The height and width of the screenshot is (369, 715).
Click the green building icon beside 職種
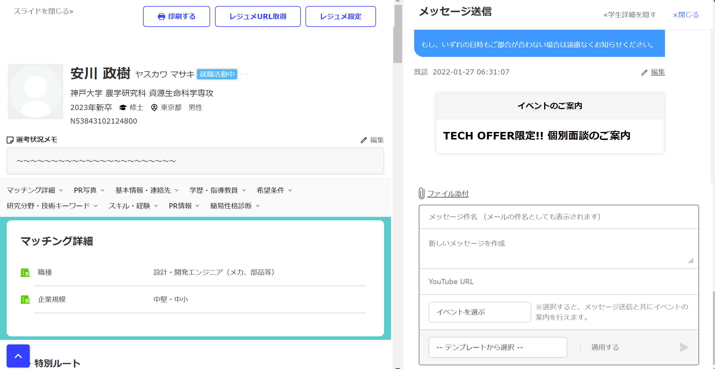pos(25,273)
